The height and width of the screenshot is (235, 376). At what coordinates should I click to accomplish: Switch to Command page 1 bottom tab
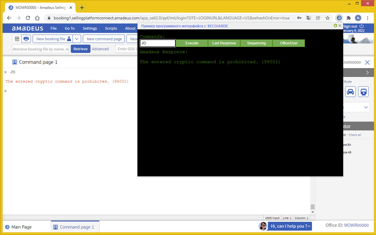point(75,227)
